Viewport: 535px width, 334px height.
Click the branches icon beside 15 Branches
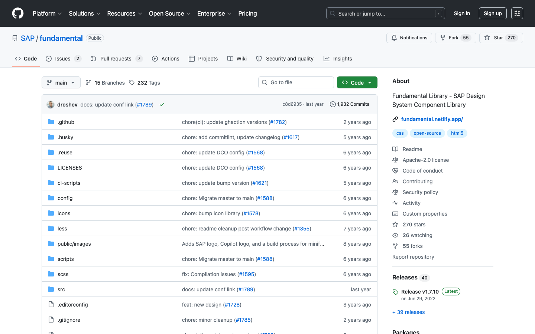click(88, 82)
